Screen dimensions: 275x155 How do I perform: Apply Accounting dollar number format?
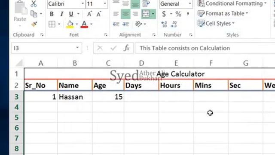click(x=164, y=14)
